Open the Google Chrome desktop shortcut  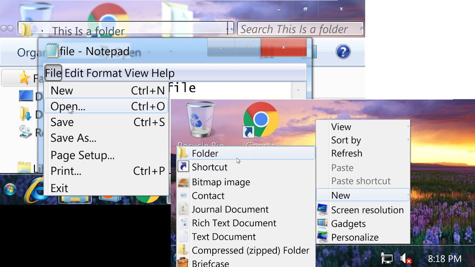click(261, 121)
